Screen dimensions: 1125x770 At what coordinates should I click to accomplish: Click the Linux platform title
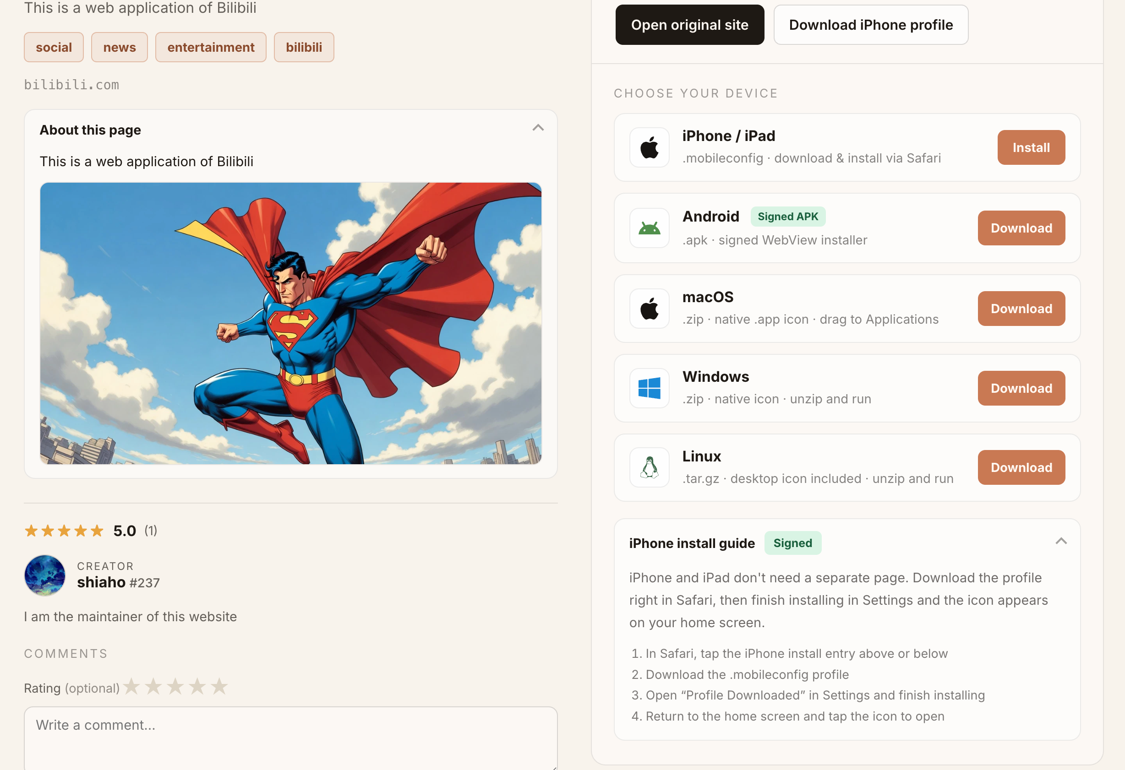click(x=701, y=456)
